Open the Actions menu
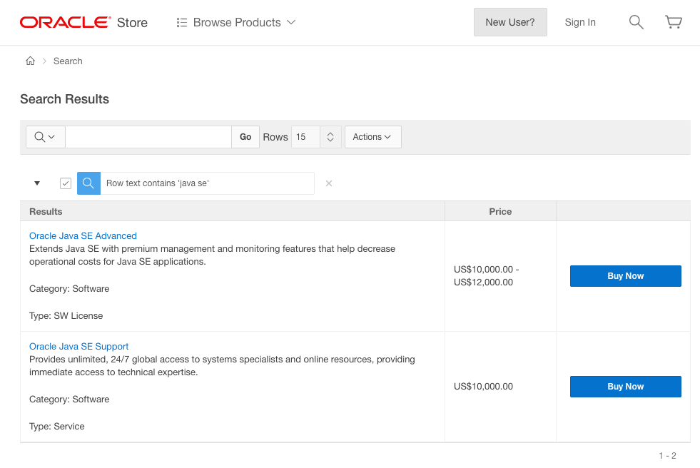700x468 pixels. [x=372, y=137]
